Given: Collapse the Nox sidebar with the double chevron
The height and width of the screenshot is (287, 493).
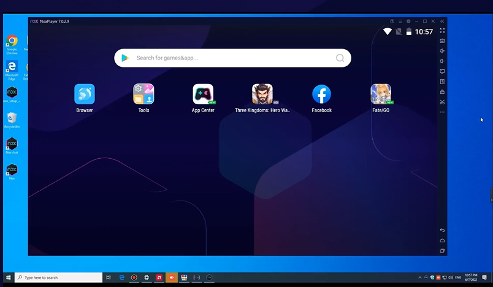Looking at the screenshot, I should point(442,21).
